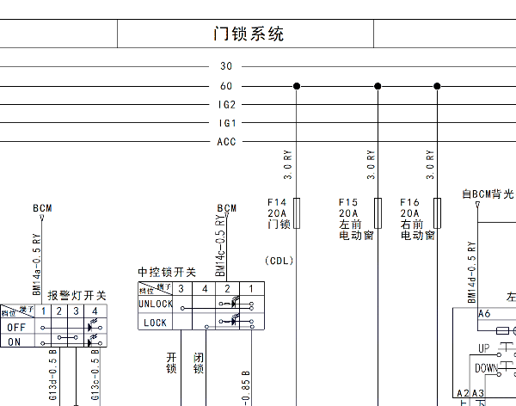Click the LED symbol in UNLOCK row
Image resolution: width=516 pixels, height=406 pixels.
(234, 302)
